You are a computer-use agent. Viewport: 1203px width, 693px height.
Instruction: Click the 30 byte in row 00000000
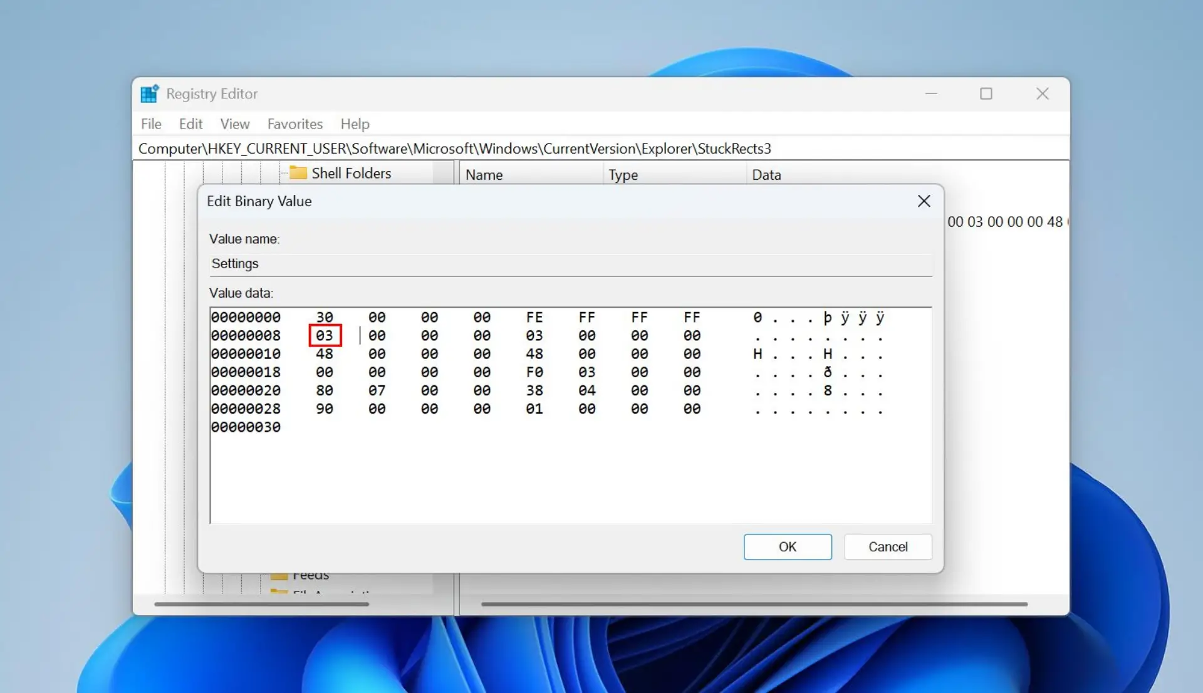point(325,318)
